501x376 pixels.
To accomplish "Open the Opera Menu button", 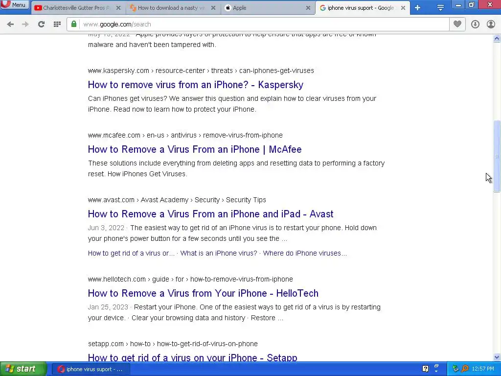I will click(x=15, y=4).
